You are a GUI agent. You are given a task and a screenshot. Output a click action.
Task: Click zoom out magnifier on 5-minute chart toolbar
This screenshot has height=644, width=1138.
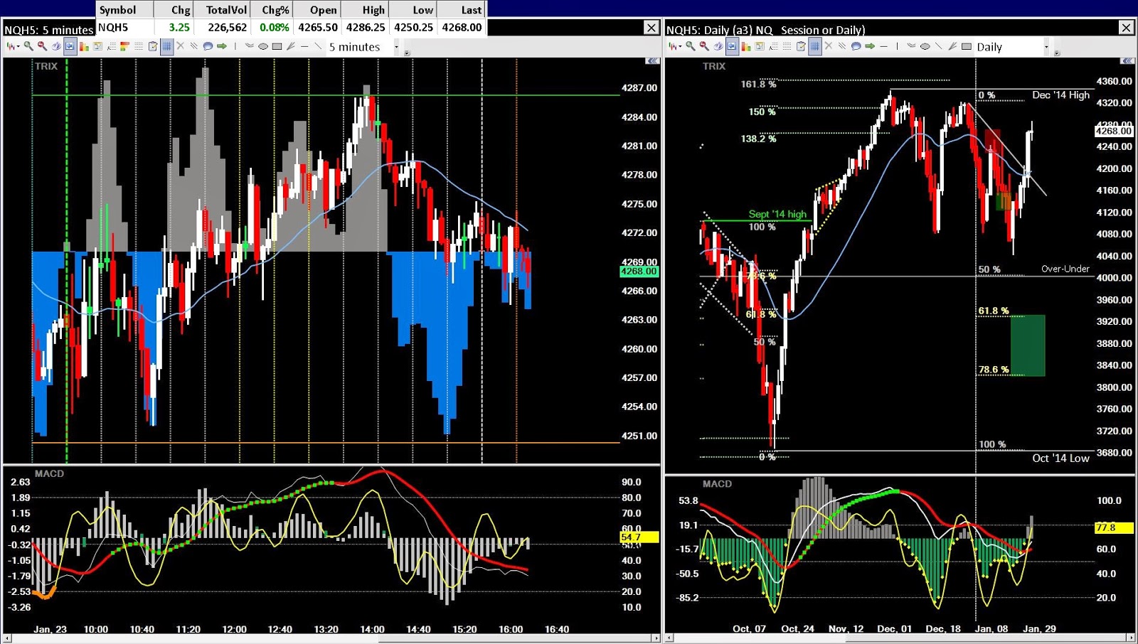point(42,46)
